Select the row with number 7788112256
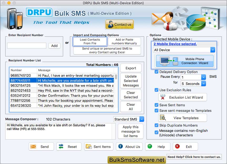Viewport: 227px width, 164px height. pos(62,100)
